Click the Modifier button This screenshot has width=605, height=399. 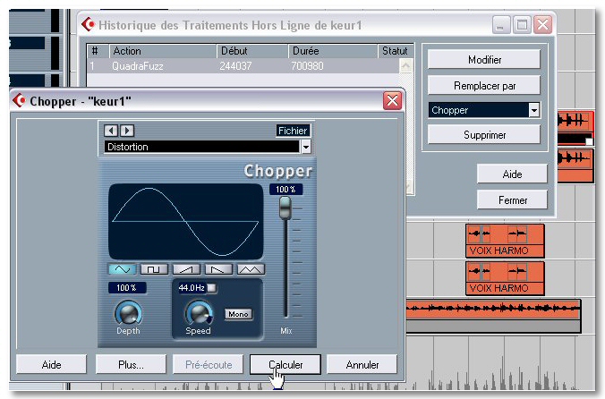tap(484, 60)
